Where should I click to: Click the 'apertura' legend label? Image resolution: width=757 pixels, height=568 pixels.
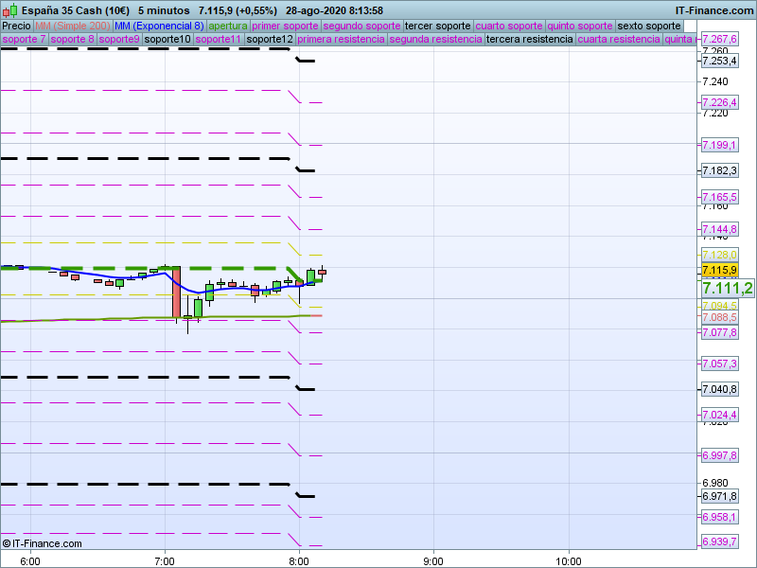coord(227,26)
